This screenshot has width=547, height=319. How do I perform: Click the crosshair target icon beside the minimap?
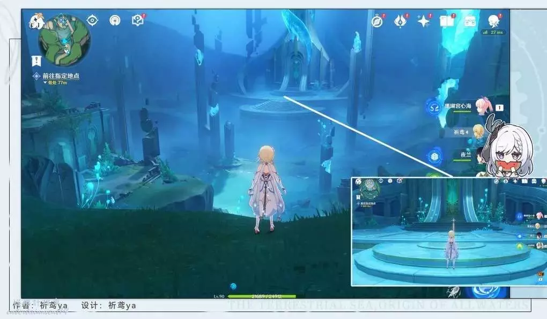click(x=92, y=20)
